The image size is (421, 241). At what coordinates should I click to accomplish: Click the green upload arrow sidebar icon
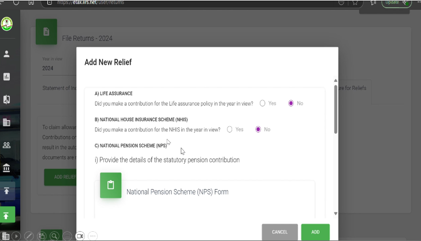pyautogui.click(x=7, y=216)
